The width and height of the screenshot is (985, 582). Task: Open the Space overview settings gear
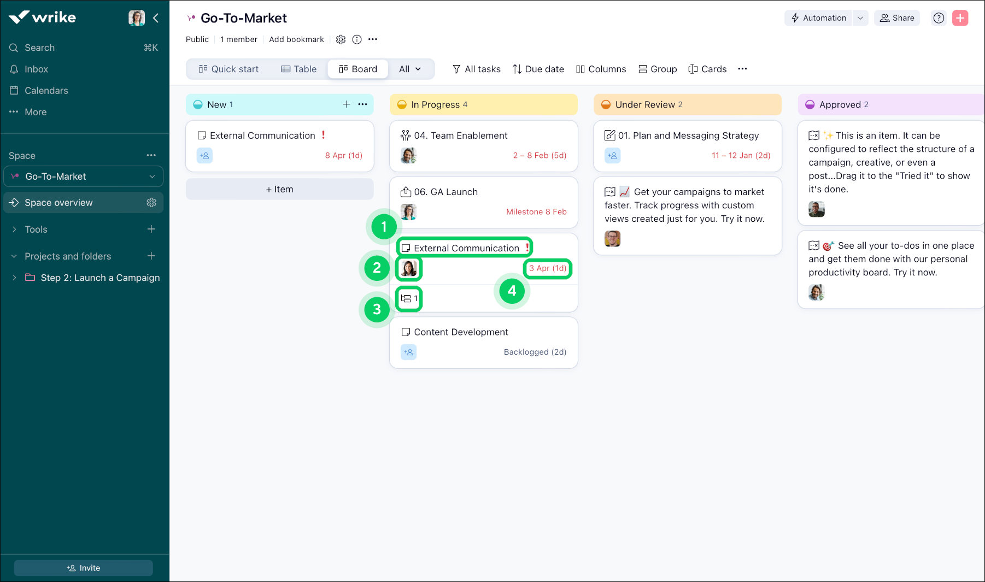[x=151, y=202]
